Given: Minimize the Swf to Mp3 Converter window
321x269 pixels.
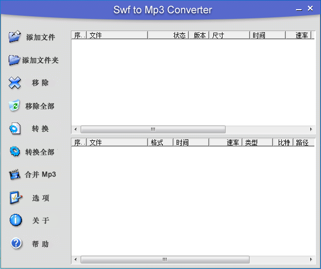Looking at the screenshot, I should [299, 10].
